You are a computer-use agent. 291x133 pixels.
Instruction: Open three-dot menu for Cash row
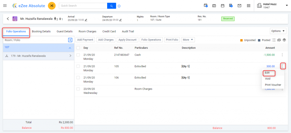point(282,55)
